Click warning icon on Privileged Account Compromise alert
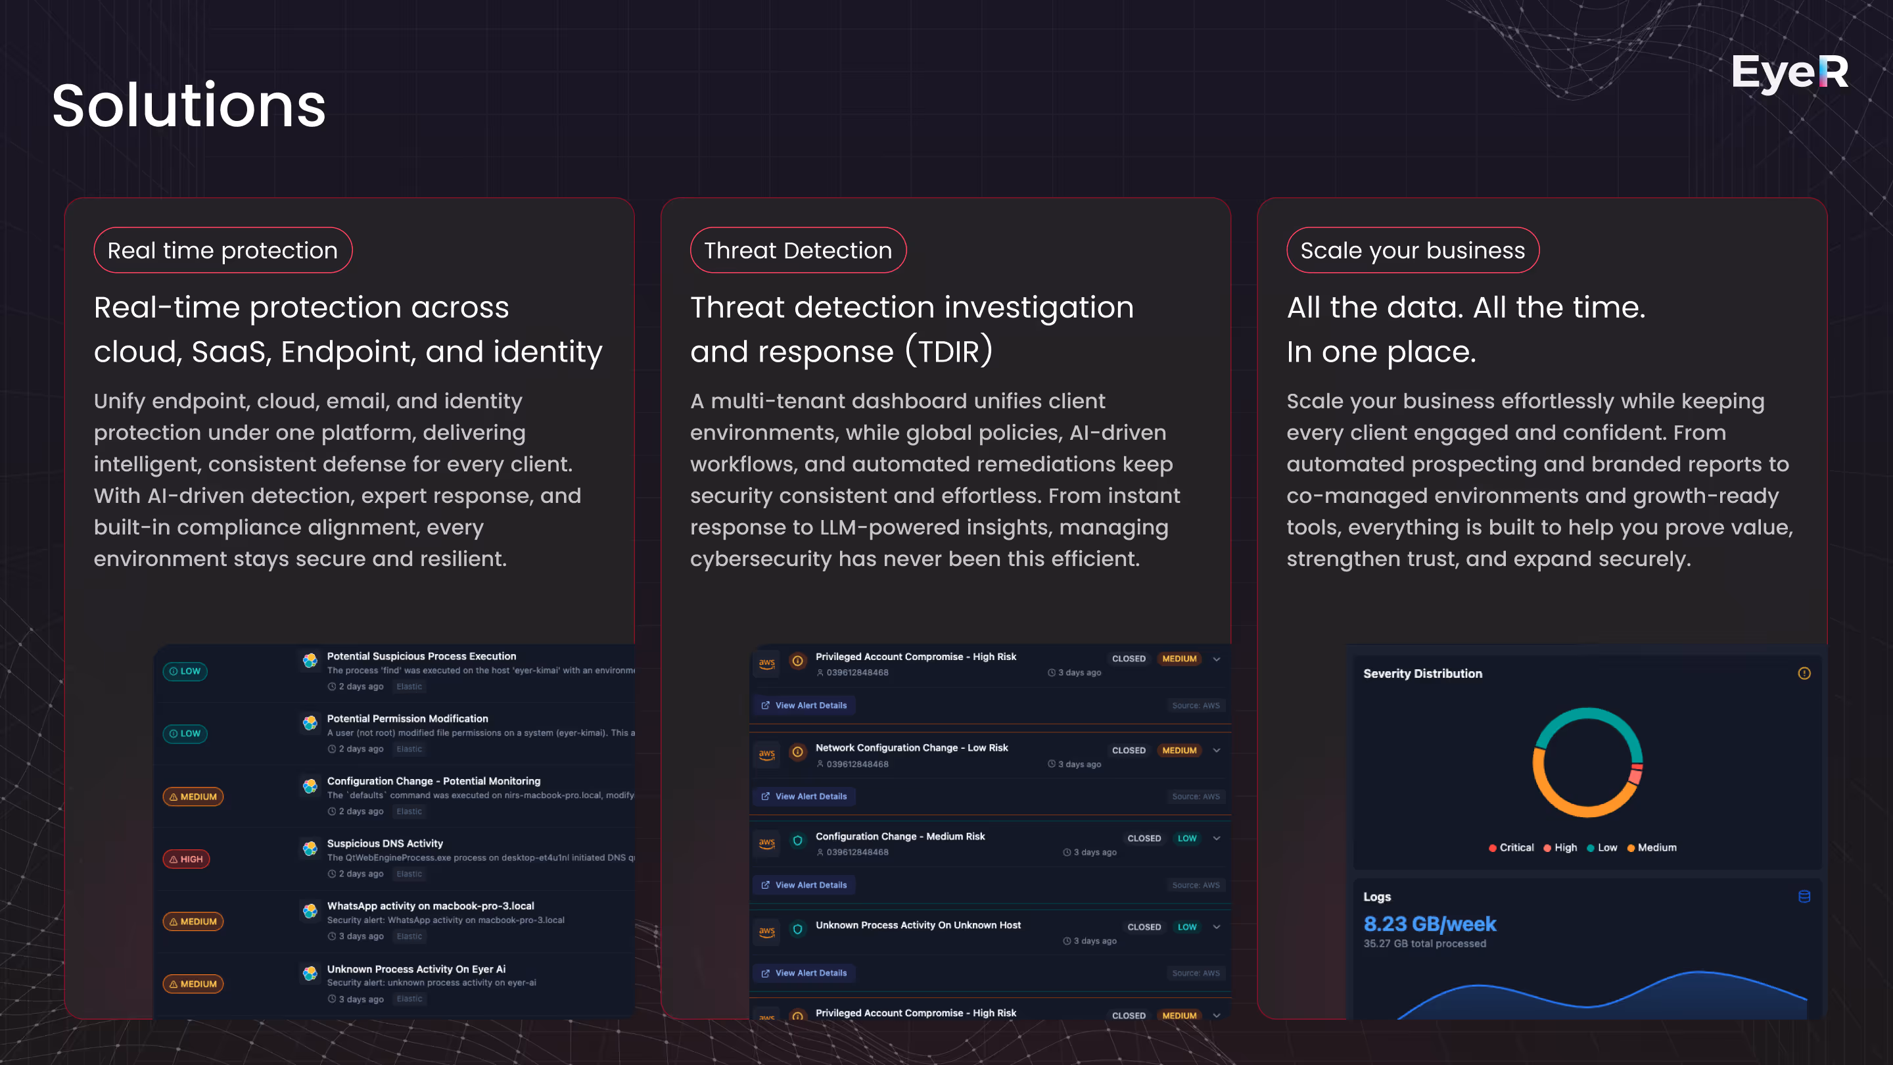This screenshot has height=1065, width=1893. point(797,661)
